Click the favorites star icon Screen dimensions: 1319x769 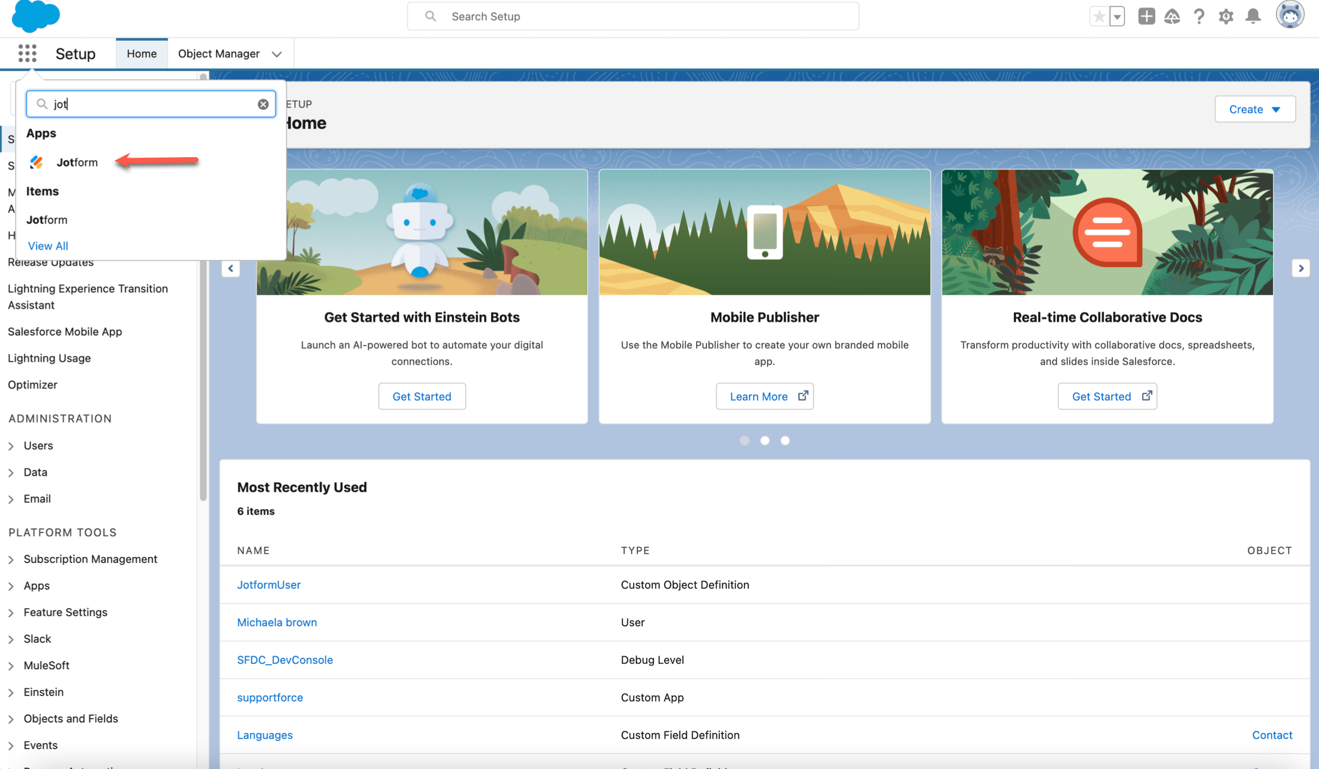pyautogui.click(x=1099, y=17)
